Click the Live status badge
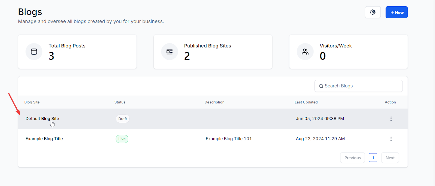The width and height of the screenshot is (435, 186). tap(122, 139)
